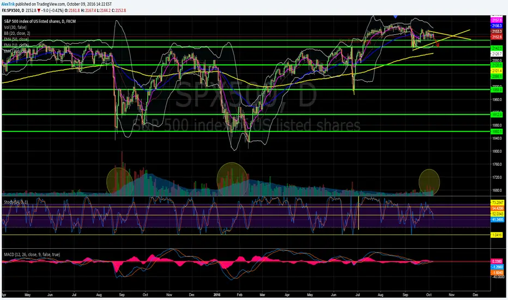508x300 pixels.
Task: Click the blue 41.3495 stochastic label
Action: click(x=497, y=220)
